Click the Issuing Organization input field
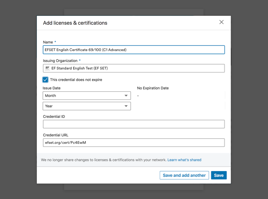Screen dimensions: 268x199 coord(137,68)
